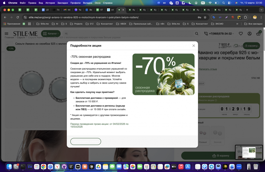Click the Просмотреть товары button
The height and width of the screenshot is (172, 265).
86,141
